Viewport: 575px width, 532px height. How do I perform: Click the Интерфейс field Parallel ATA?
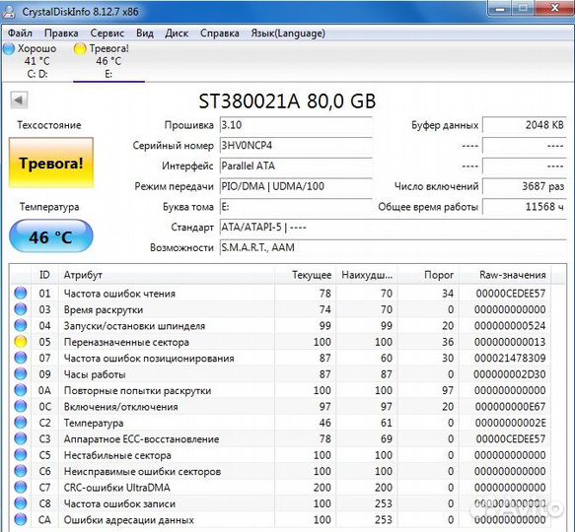click(x=296, y=166)
